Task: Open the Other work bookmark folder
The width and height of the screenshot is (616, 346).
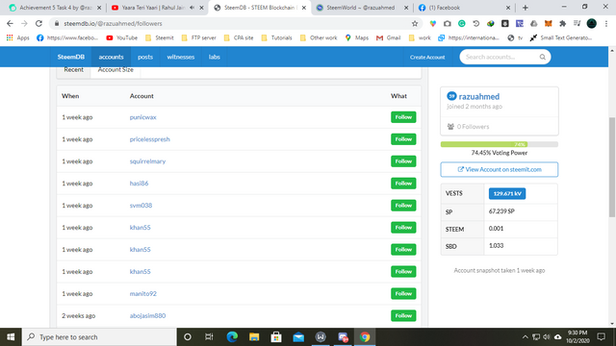Action: pyautogui.click(x=319, y=37)
